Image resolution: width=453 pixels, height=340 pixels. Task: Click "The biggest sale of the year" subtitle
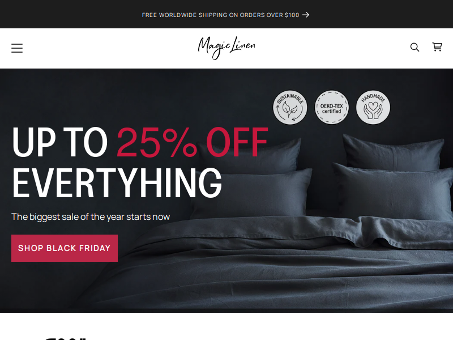(x=91, y=217)
